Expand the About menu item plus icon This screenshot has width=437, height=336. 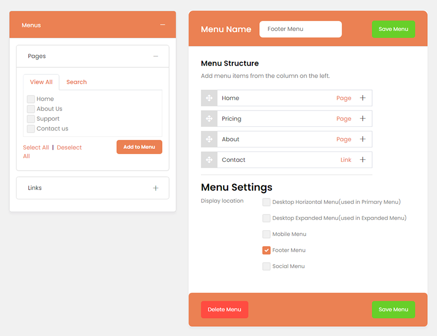(x=362, y=139)
